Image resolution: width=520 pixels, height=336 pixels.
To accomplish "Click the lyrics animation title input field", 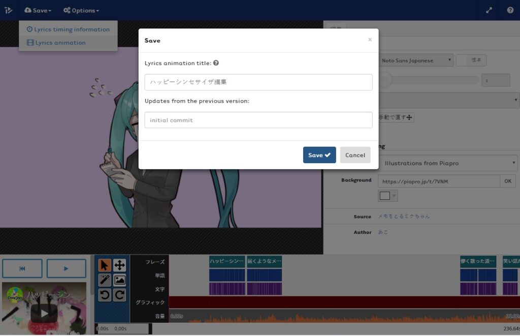I will click(258, 82).
